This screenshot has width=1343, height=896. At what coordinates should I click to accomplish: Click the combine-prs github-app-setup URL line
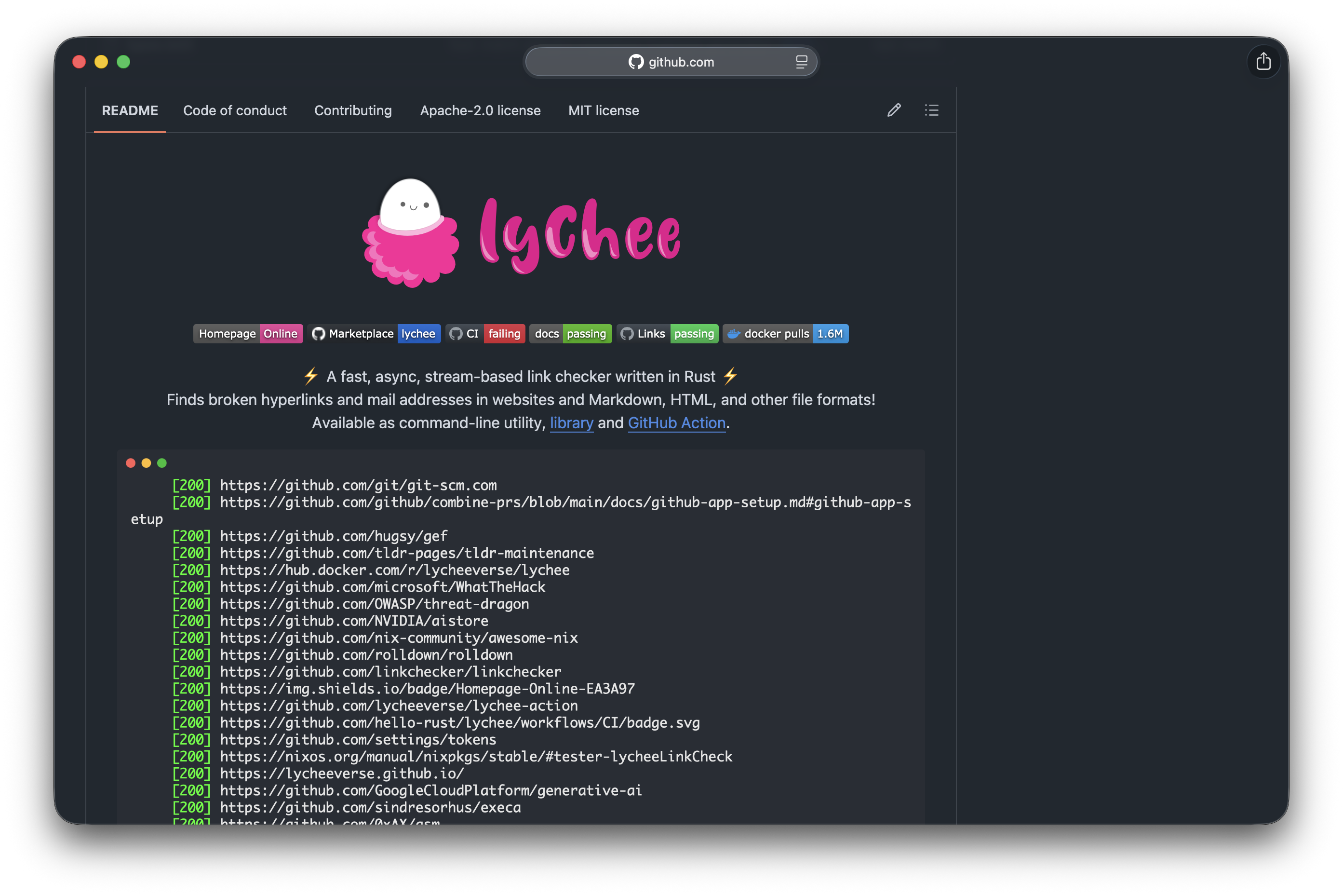[521, 510]
